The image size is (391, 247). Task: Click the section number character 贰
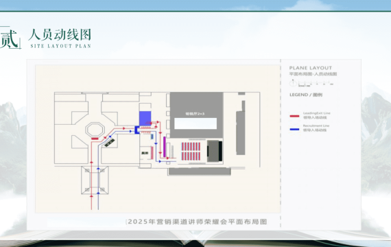coord(10,38)
